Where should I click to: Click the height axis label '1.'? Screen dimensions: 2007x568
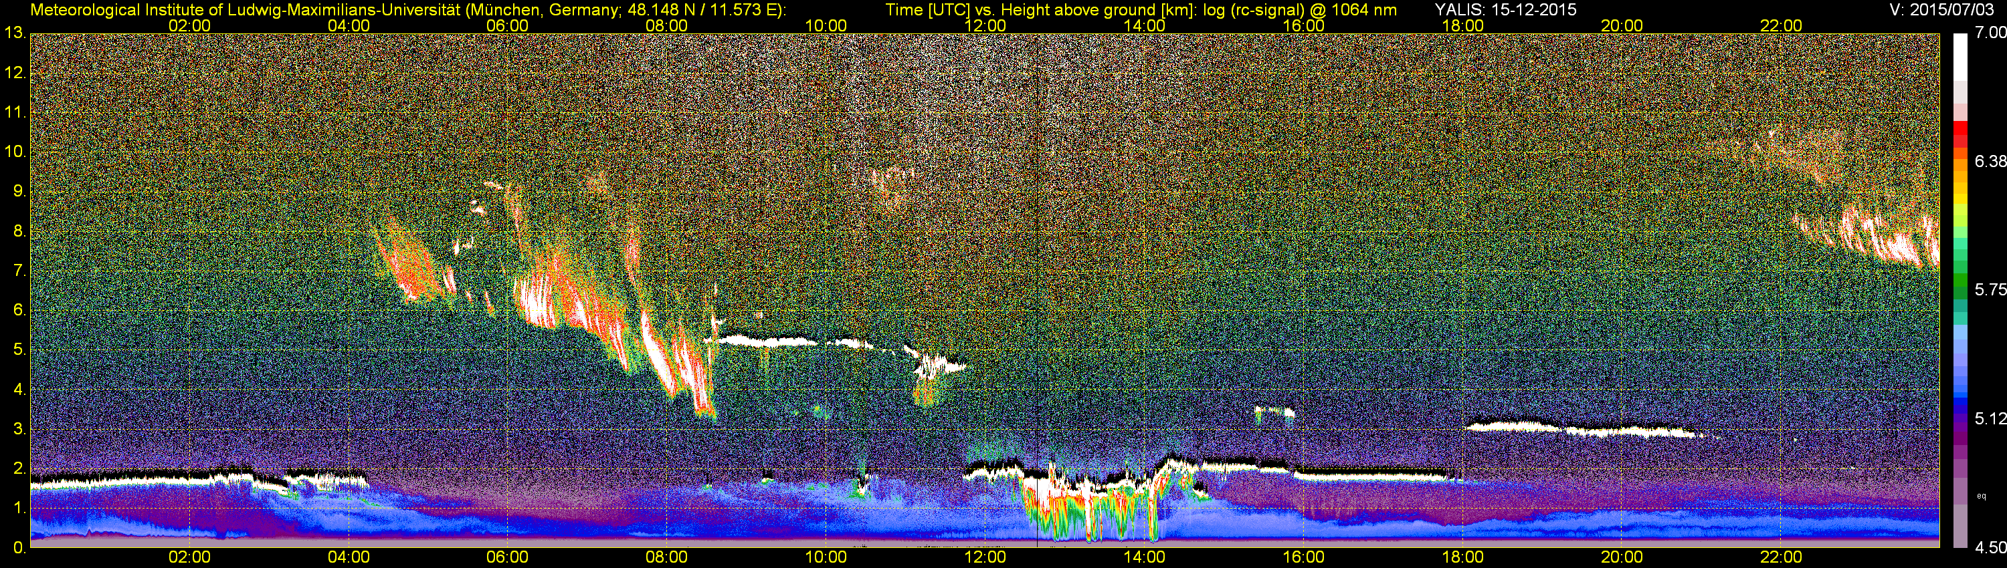pyautogui.click(x=19, y=509)
